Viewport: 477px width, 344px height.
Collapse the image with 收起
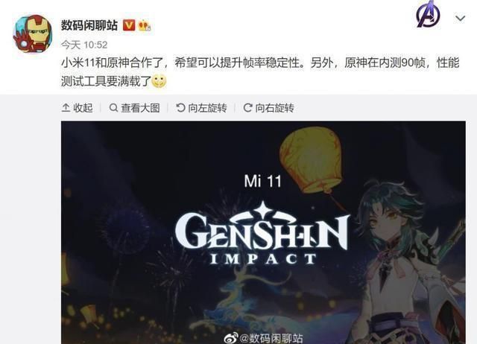[x=78, y=108]
